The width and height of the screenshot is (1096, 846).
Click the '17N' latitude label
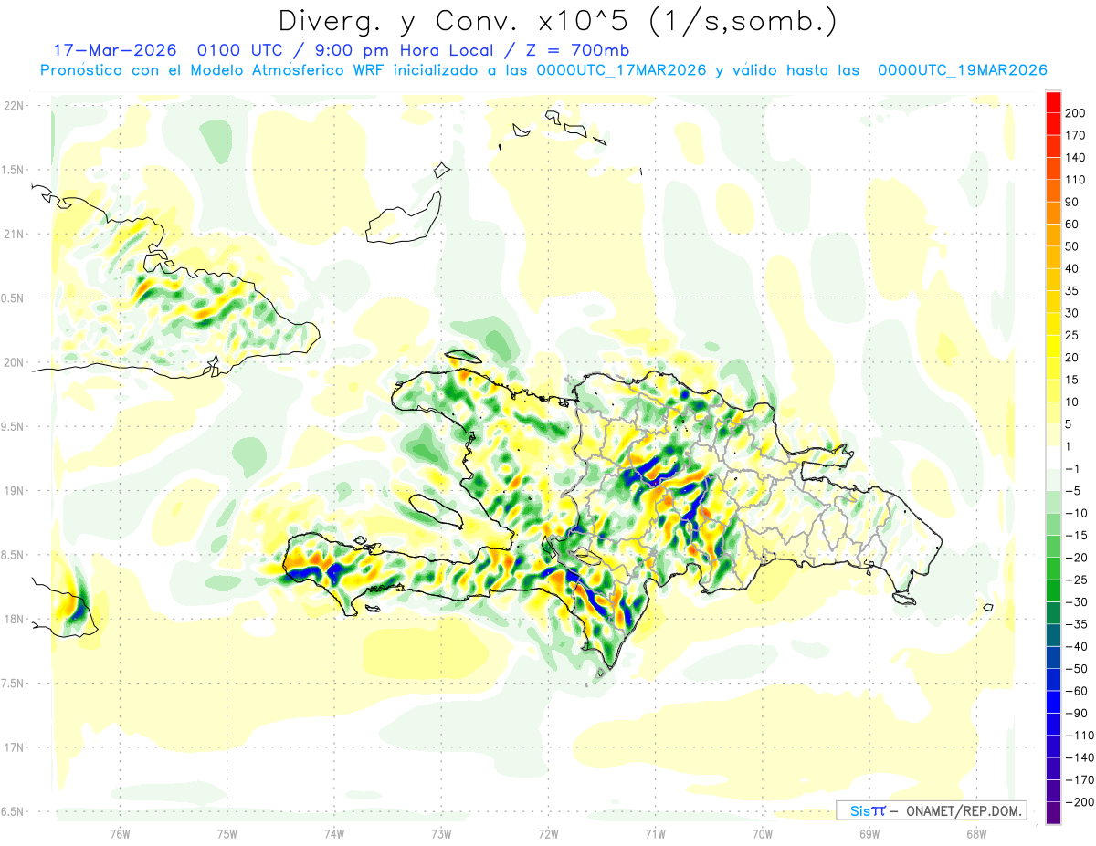[x=15, y=747]
